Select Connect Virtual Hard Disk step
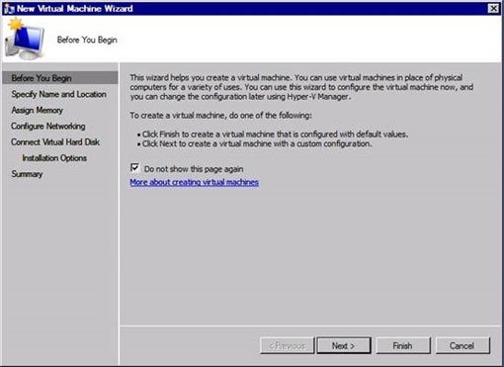The width and height of the screenshot is (504, 367). 55,142
